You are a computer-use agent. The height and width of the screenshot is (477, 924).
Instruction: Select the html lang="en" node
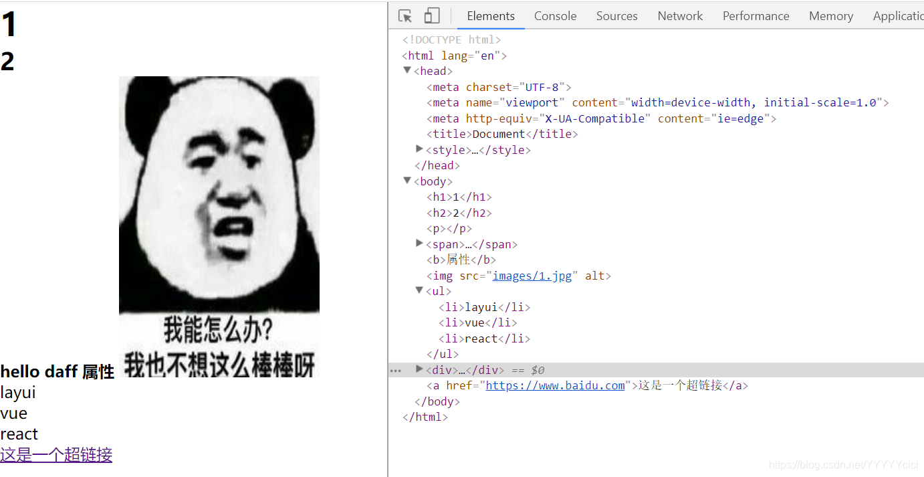pyautogui.click(x=454, y=56)
